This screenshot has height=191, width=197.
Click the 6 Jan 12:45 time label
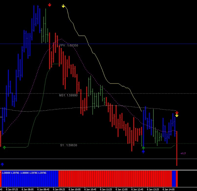coord(137,189)
